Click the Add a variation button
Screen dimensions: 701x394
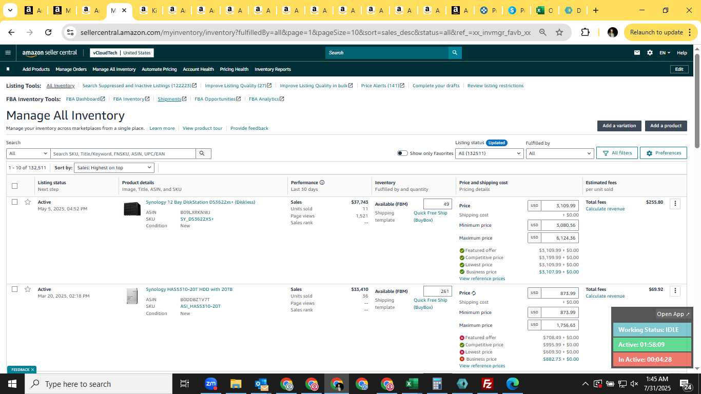point(619,126)
